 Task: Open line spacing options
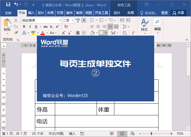[x=126, y=27]
